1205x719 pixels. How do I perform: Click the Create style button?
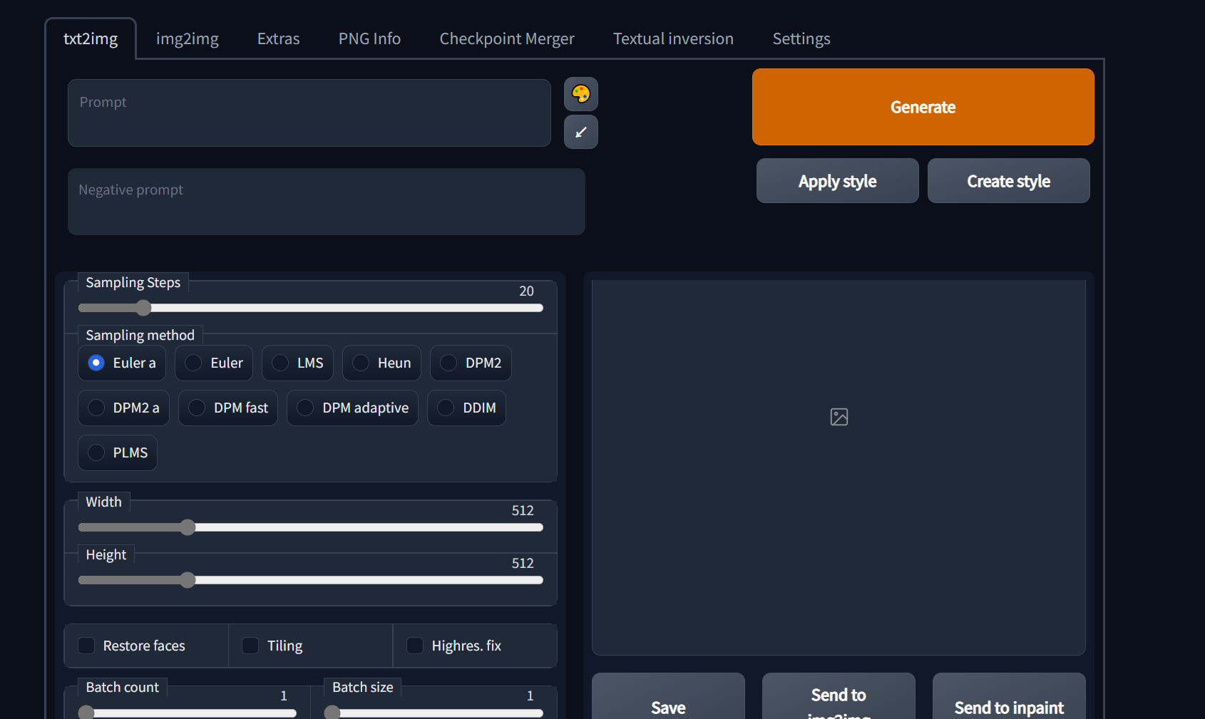(1008, 181)
